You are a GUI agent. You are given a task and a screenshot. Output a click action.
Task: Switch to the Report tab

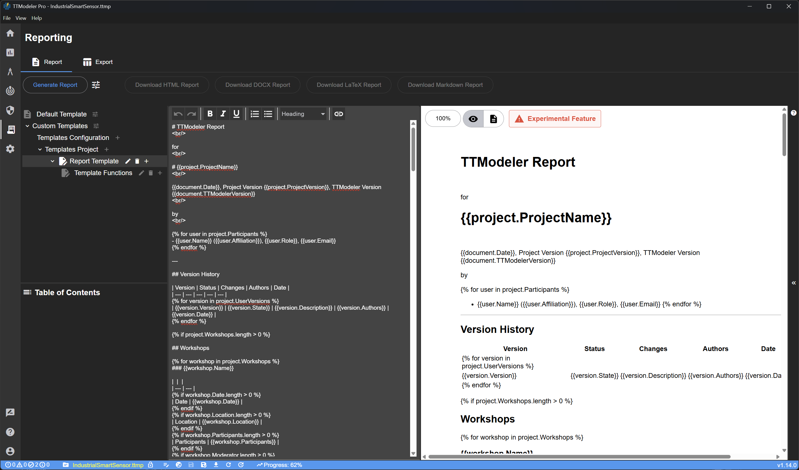[47, 62]
